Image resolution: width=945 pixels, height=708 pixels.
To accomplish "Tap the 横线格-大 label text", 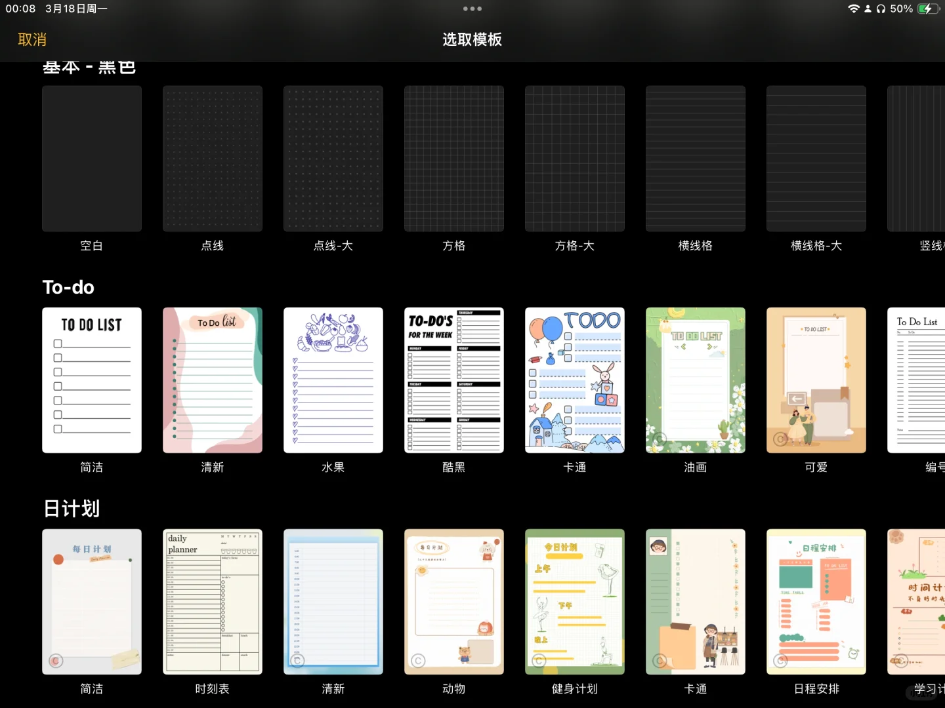I will (816, 246).
